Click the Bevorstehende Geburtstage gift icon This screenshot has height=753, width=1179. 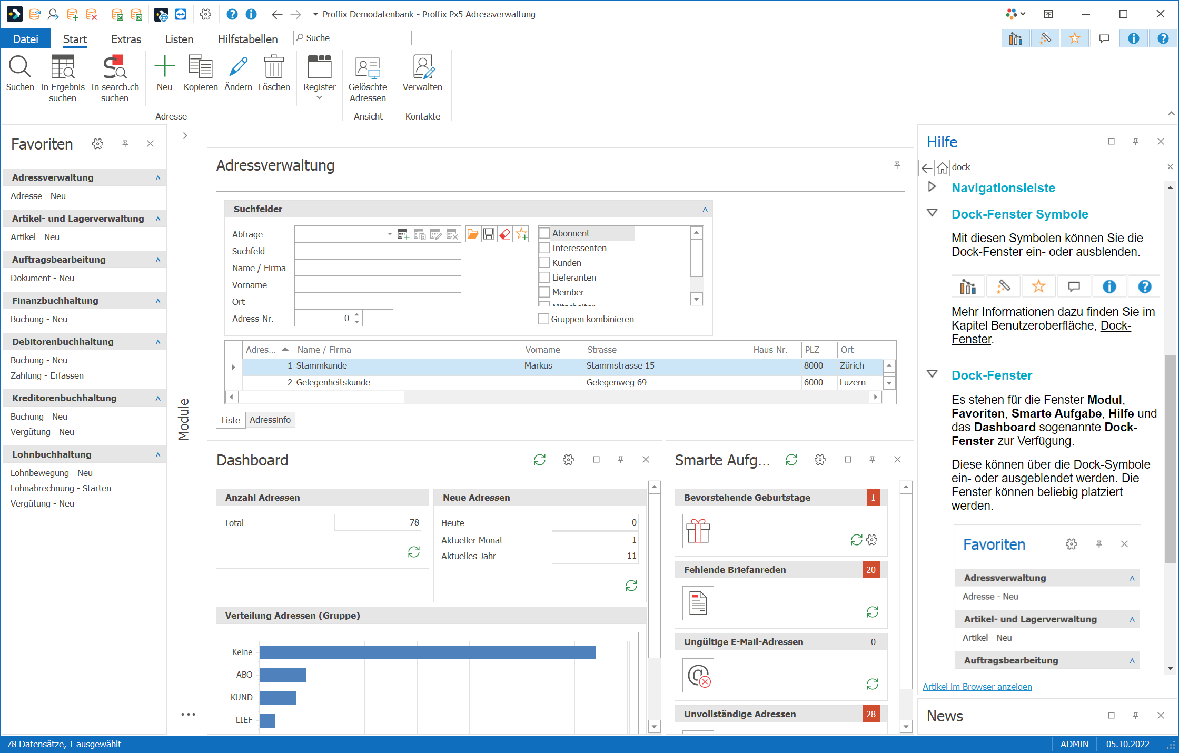(698, 531)
